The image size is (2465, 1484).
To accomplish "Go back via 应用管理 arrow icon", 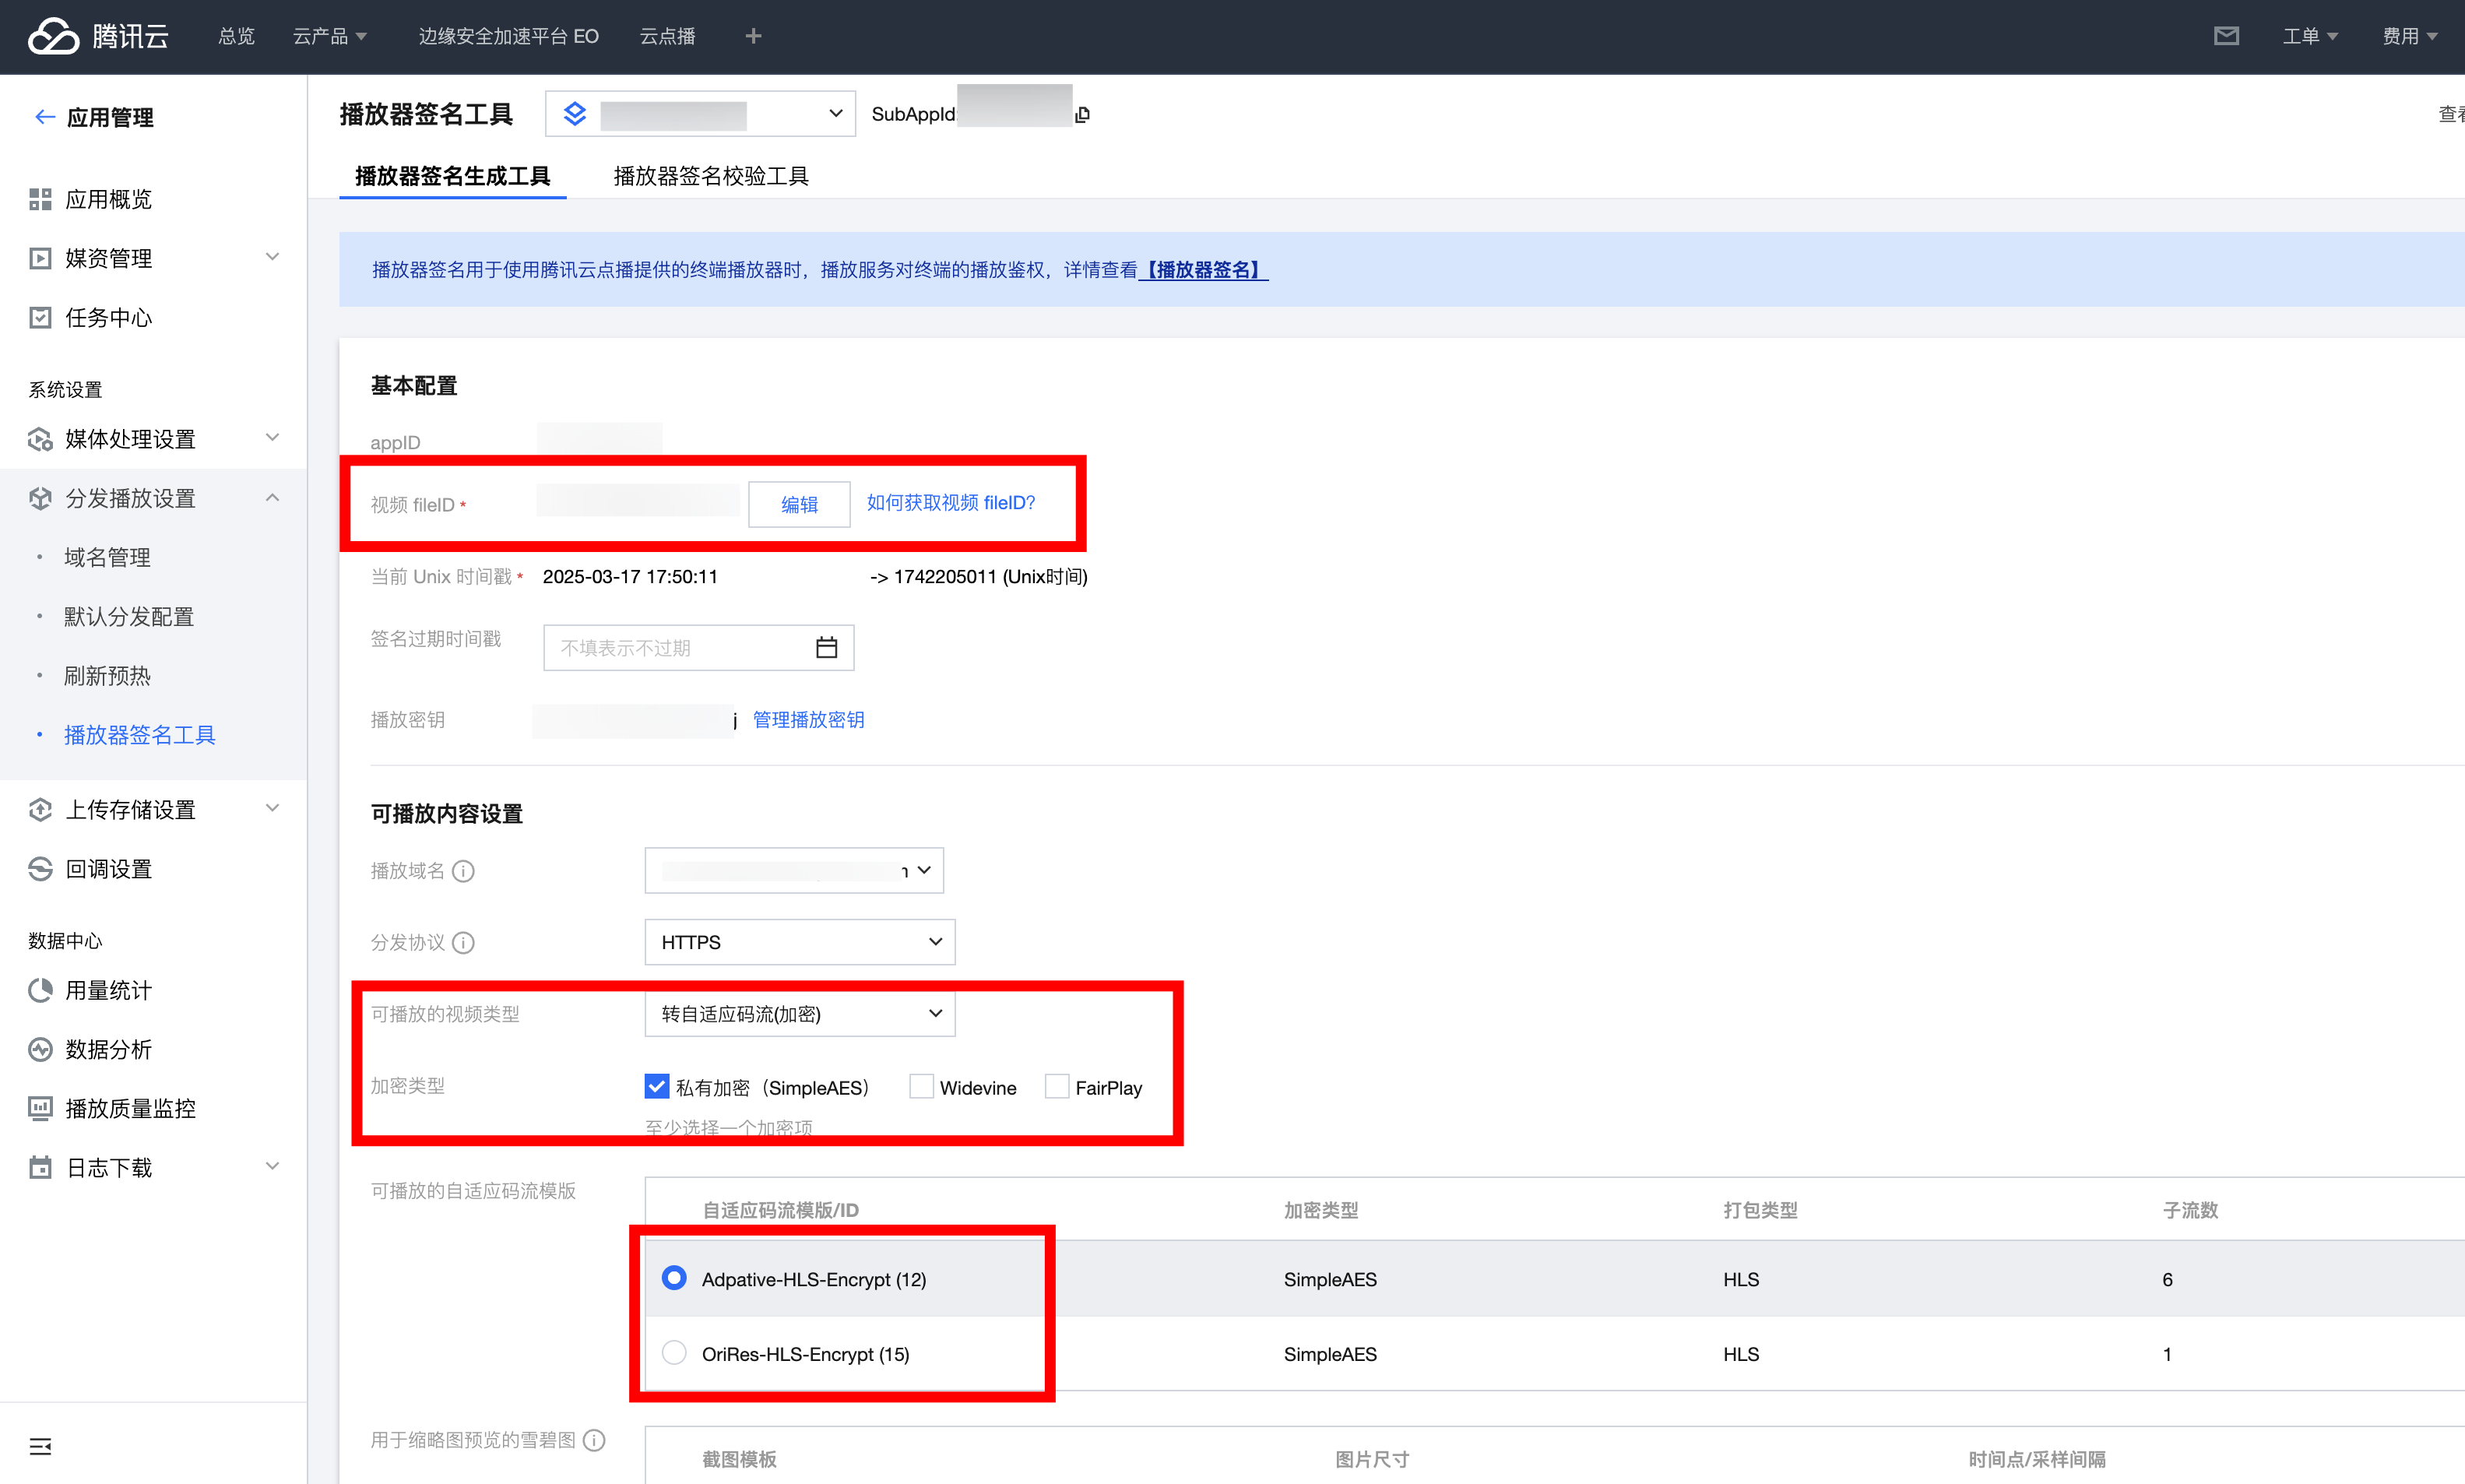I will click(44, 117).
